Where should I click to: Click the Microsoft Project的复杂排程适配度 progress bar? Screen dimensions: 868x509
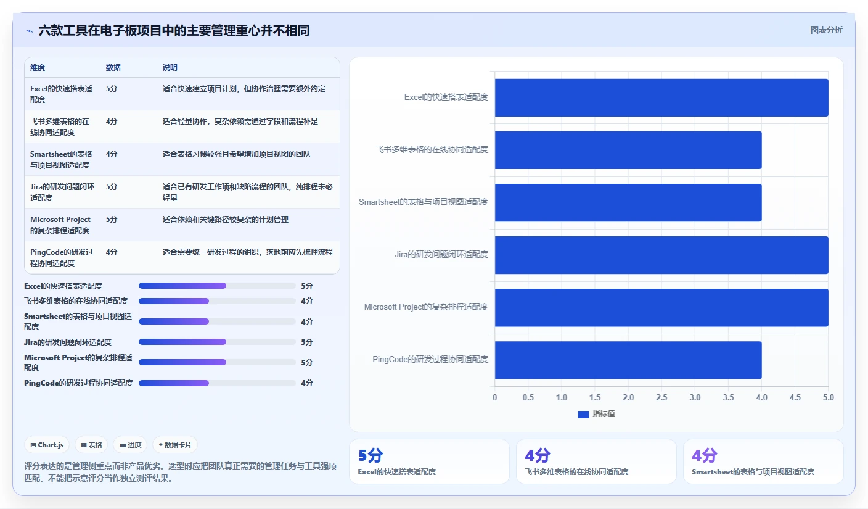tap(217, 362)
